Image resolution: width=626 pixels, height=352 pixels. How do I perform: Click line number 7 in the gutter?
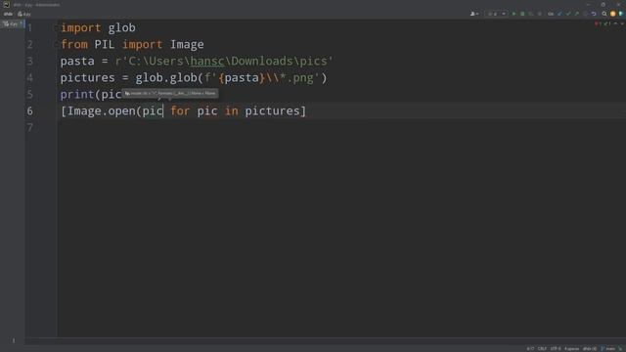click(x=30, y=128)
